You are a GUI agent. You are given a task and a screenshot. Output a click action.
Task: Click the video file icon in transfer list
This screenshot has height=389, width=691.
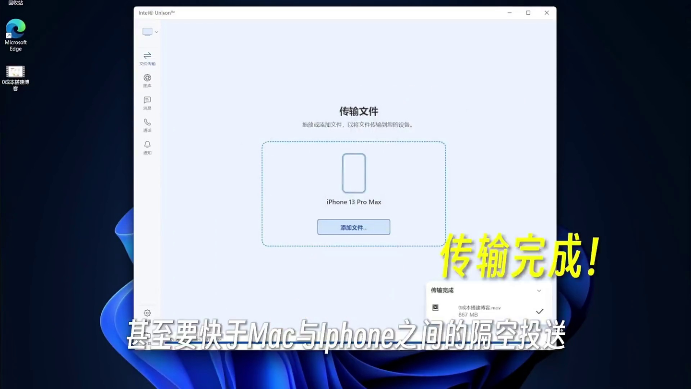[435, 308]
